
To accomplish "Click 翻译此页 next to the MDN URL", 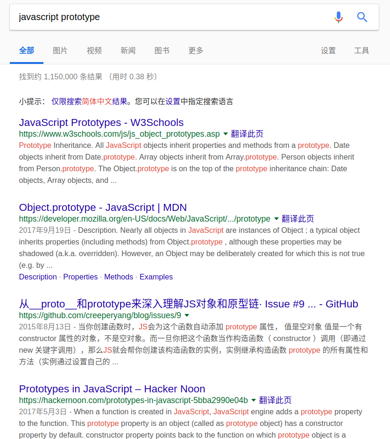I will (298, 219).
